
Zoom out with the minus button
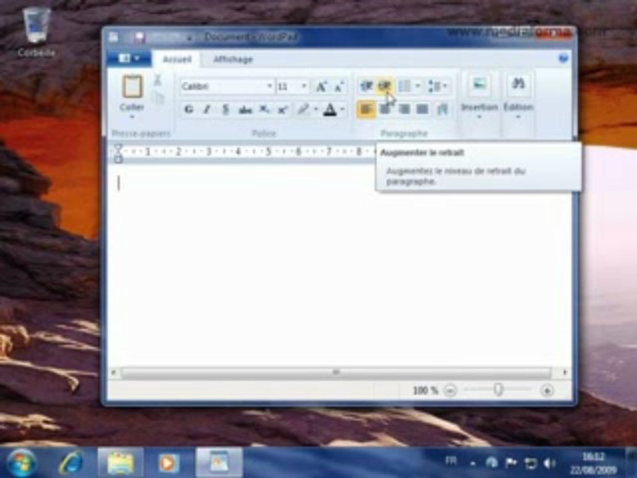[450, 390]
